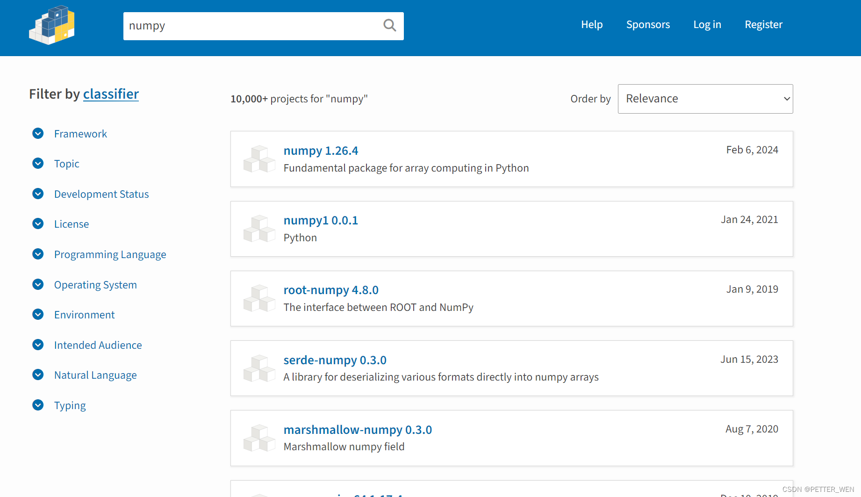Open the Help menu link

(592, 24)
